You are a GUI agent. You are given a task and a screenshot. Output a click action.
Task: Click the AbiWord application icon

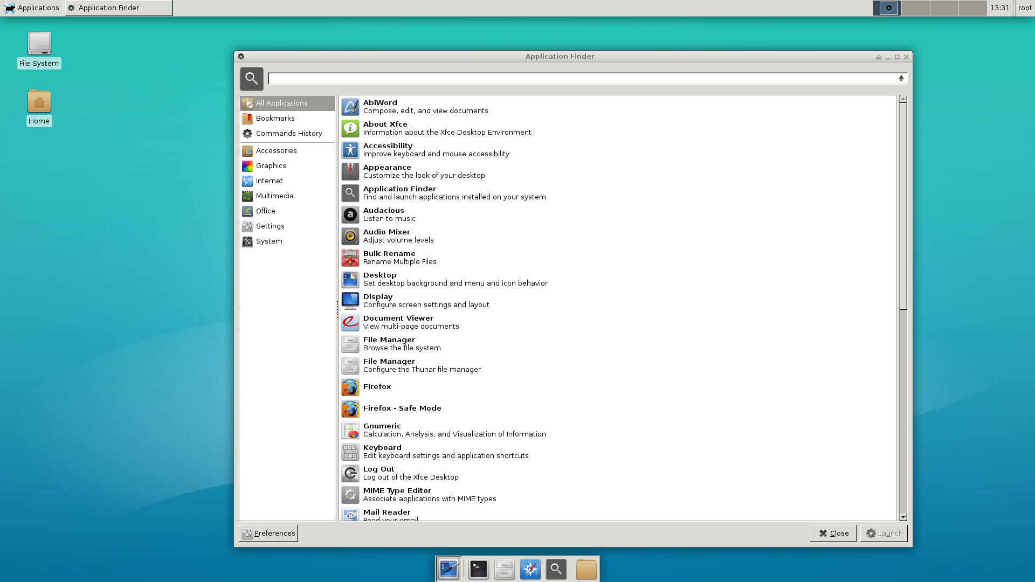pos(350,107)
